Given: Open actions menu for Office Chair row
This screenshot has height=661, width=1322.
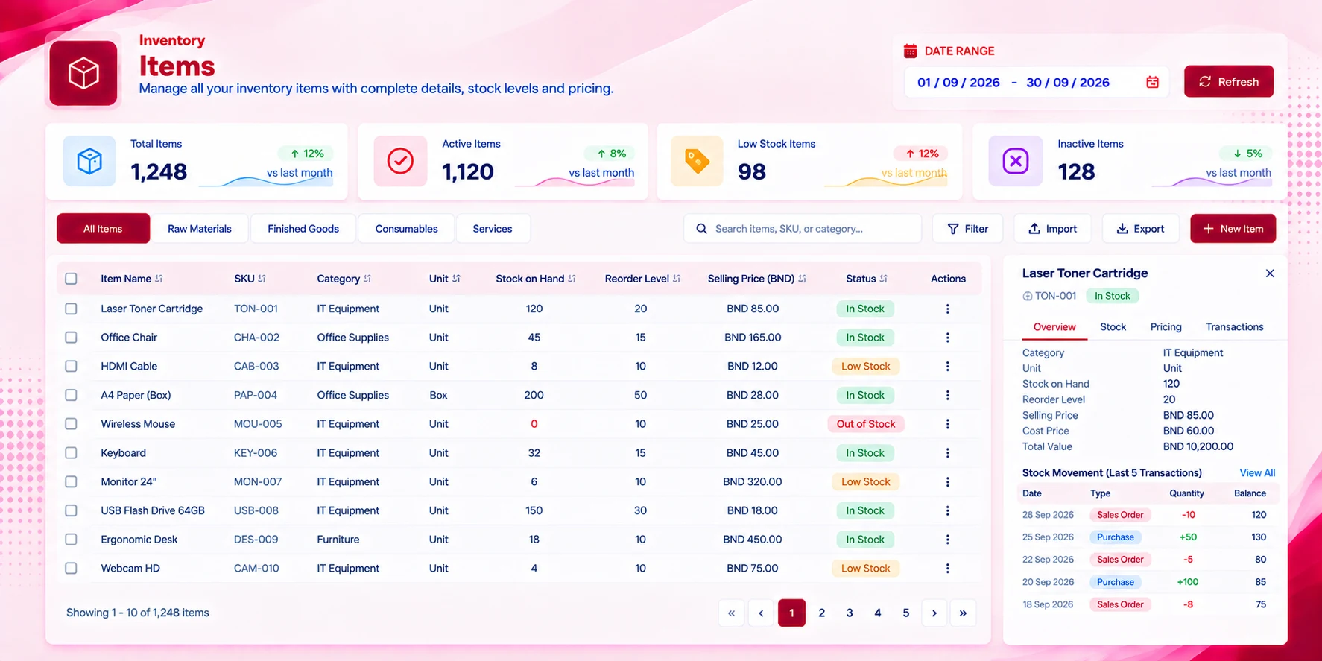Looking at the screenshot, I should click(947, 338).
